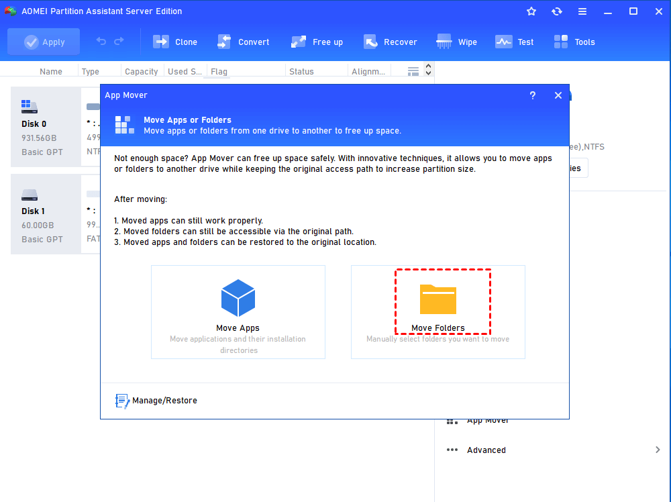Click the Move Apps or Folders grid icon

[125, 125]
